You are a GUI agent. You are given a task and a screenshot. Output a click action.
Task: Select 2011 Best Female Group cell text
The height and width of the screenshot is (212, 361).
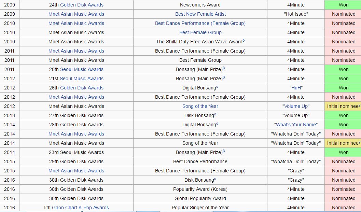[200, 60]
